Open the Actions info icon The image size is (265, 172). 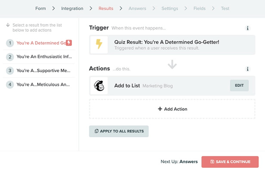point(247,69)
